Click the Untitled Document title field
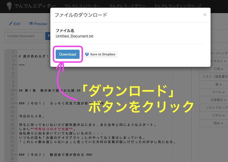The image size is (228, 162). [24, 36]
